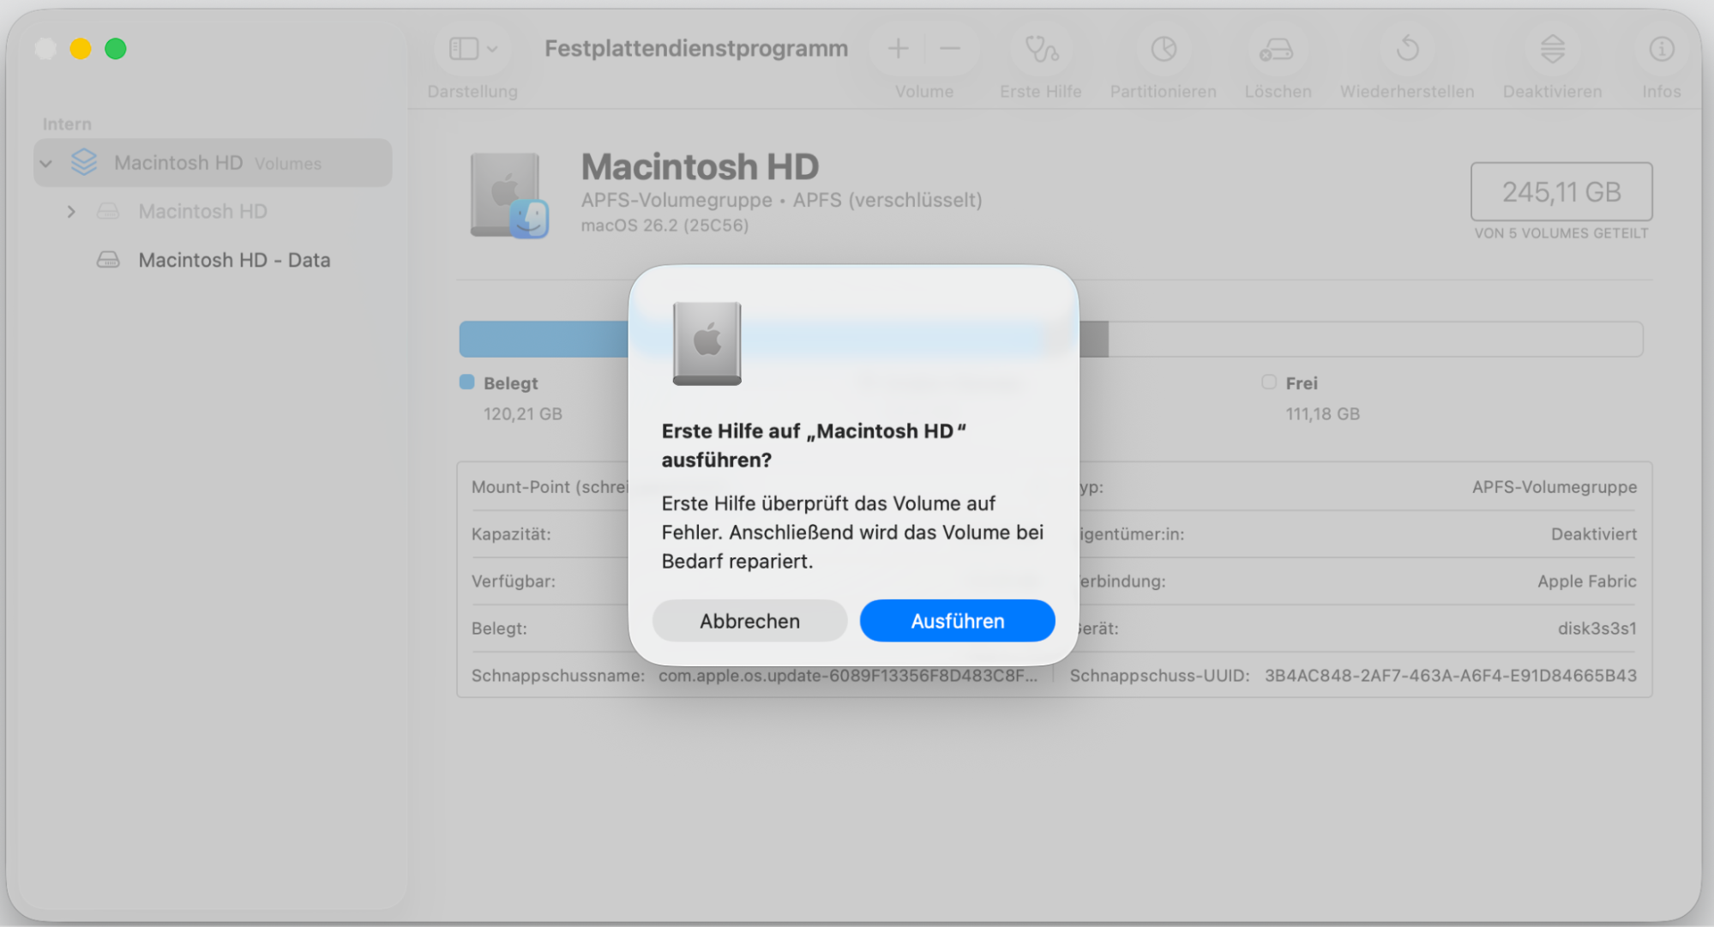1714x927 pixels.
Task: Click the Deaktivieren unmount icon
Action: (x=1552, y=49)
